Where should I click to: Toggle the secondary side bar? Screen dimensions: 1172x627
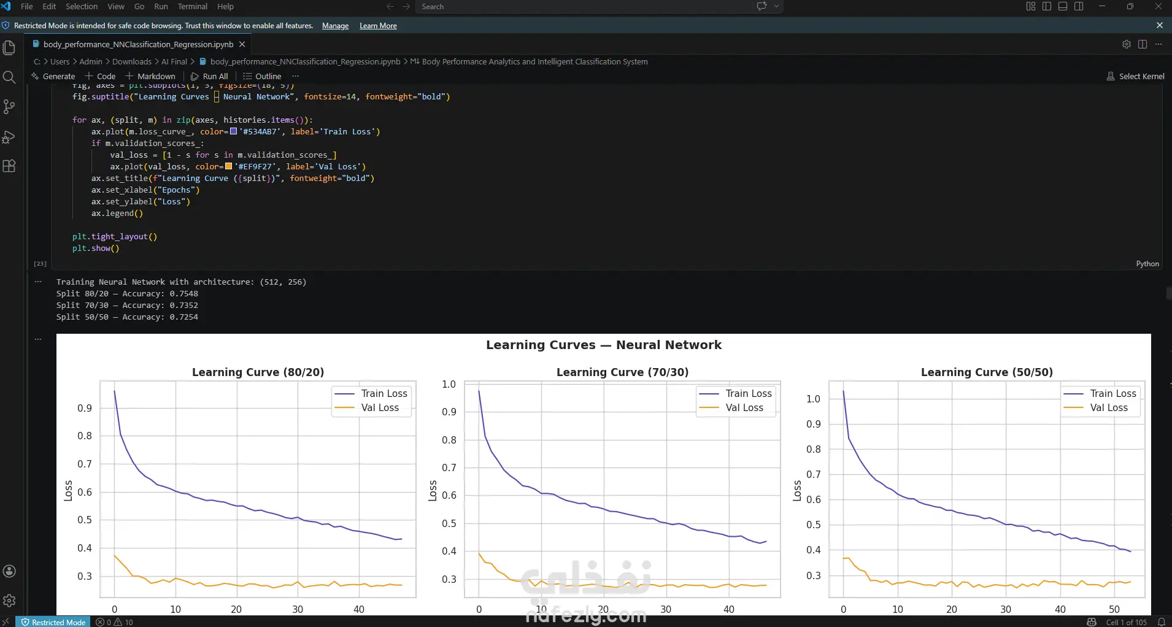click(x=1079, y=7)
